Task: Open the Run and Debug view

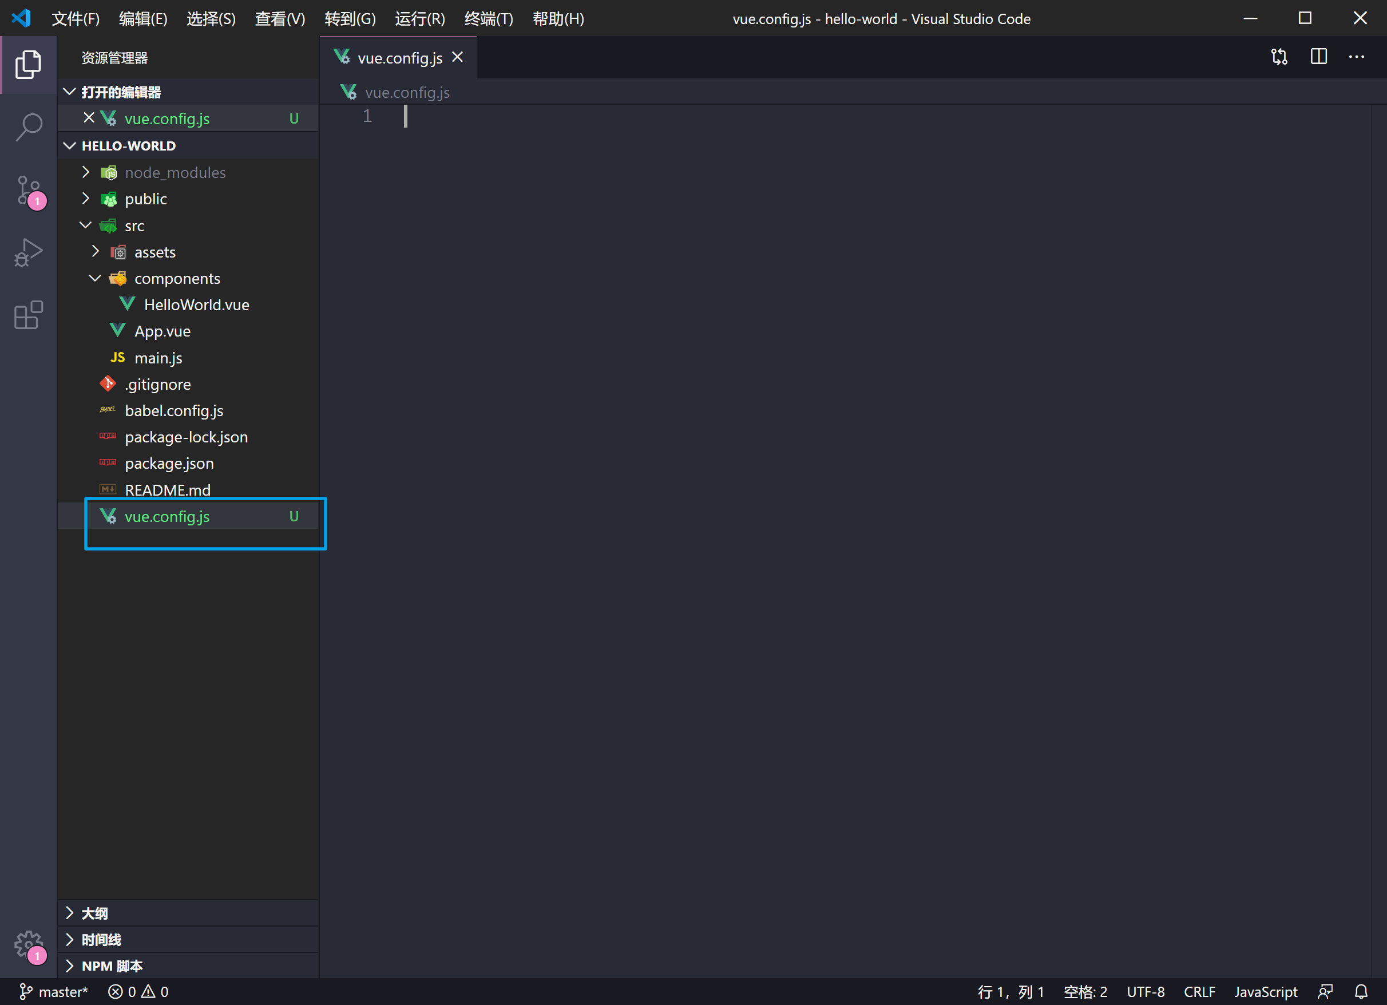Action: [28, 253]
